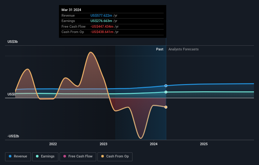The height and width of the screenshot is (165, 259).
Task: Toggle the Cash From Op legend button
Action: pyautogui.click(x=115, y=156)
